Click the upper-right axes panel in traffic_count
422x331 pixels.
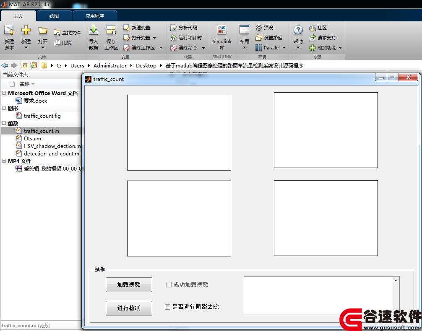pos(326,130)
